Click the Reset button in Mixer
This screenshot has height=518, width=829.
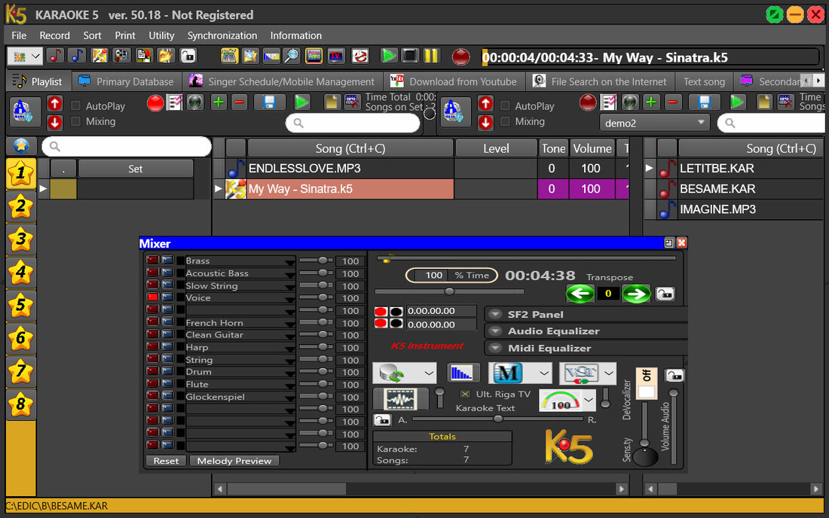click(166, 461)
